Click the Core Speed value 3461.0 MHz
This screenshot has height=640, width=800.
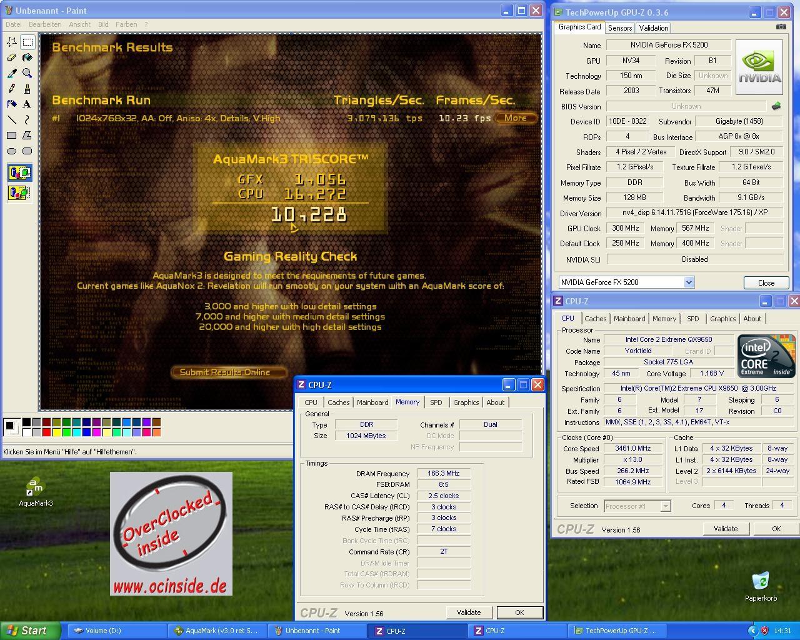coord(633,448)
